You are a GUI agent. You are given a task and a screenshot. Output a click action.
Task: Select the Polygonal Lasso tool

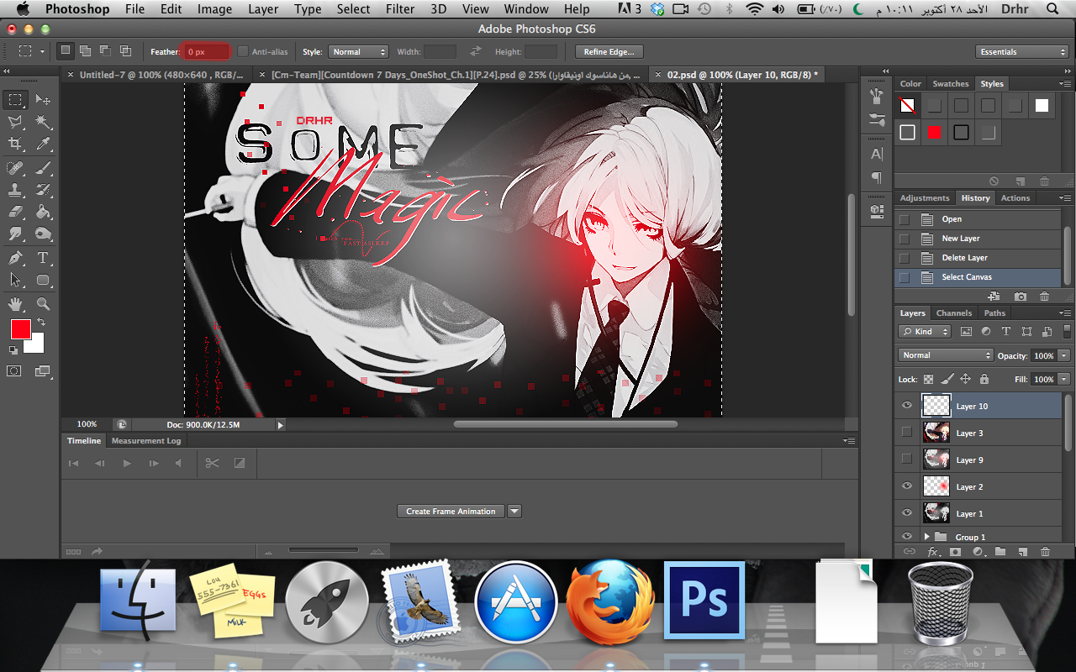pos(15,123)
